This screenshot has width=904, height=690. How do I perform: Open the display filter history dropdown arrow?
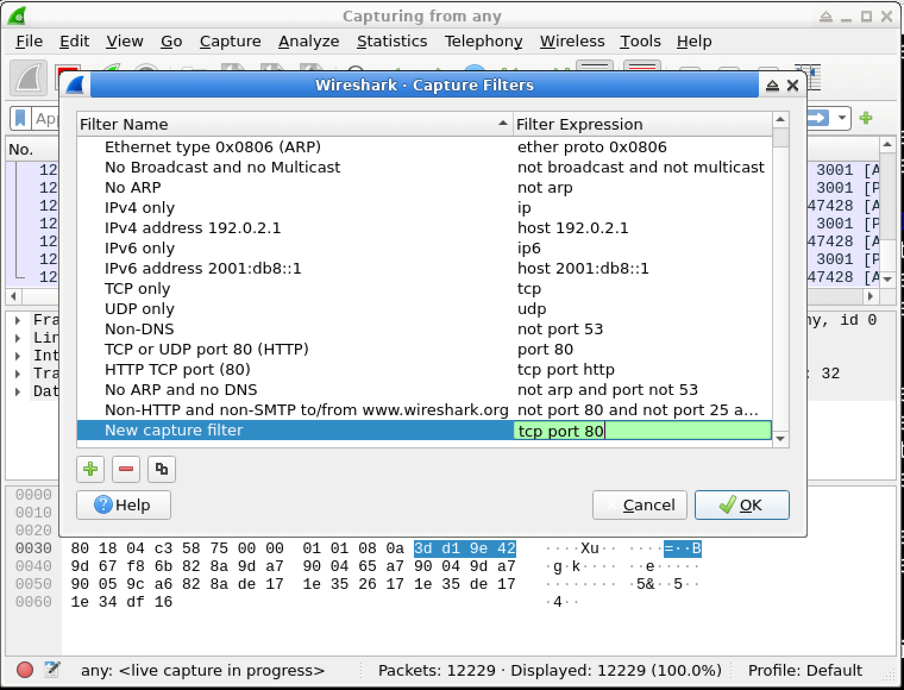(x=842, y=118)
